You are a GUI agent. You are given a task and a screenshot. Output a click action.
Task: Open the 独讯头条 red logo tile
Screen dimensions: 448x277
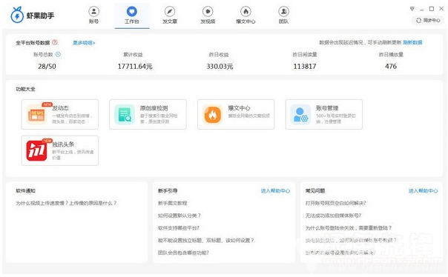[60, 150]
